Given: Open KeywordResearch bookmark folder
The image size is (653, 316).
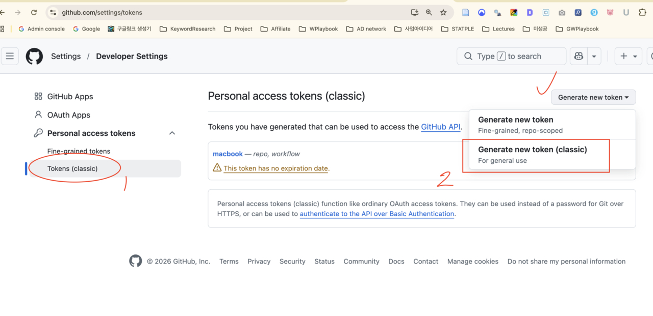Looking at the screenshot, I should point(188,29).
